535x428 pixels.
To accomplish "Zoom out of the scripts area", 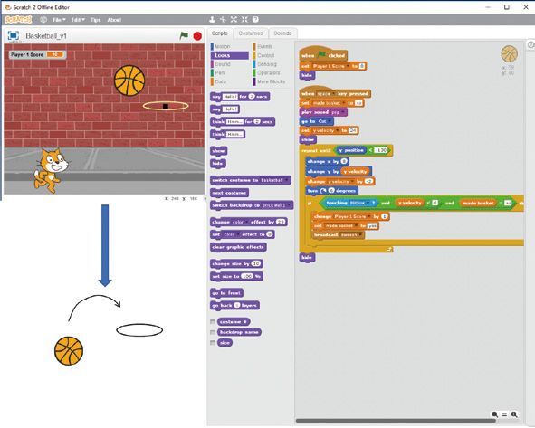I will pos(495,414).
